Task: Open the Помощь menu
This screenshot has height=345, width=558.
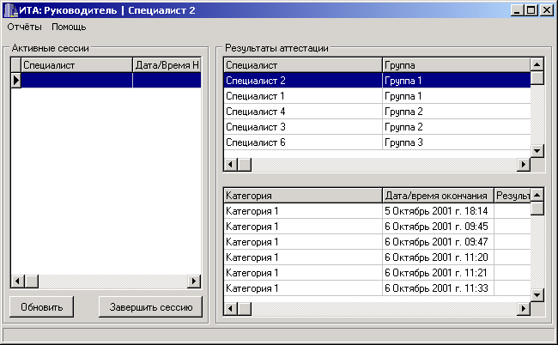Action: pyautogui.click(x=69, y=27)
